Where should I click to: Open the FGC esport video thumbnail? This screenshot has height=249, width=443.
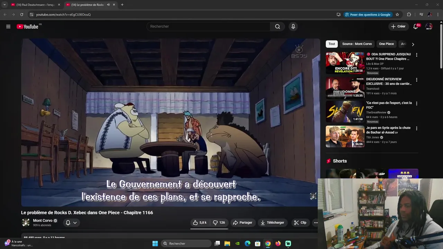345,111
